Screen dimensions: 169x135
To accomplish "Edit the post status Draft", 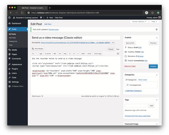I will point(140,47).
